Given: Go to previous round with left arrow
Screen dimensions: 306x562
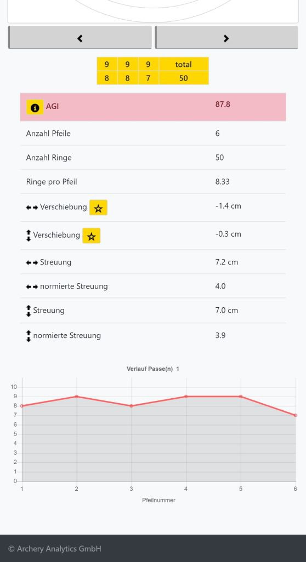Looking at the screenshot, I should click(80, 37).
